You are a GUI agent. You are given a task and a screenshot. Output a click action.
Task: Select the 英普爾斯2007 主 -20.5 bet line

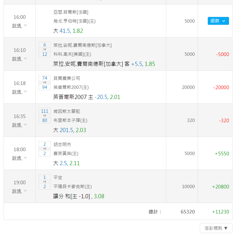87,97
